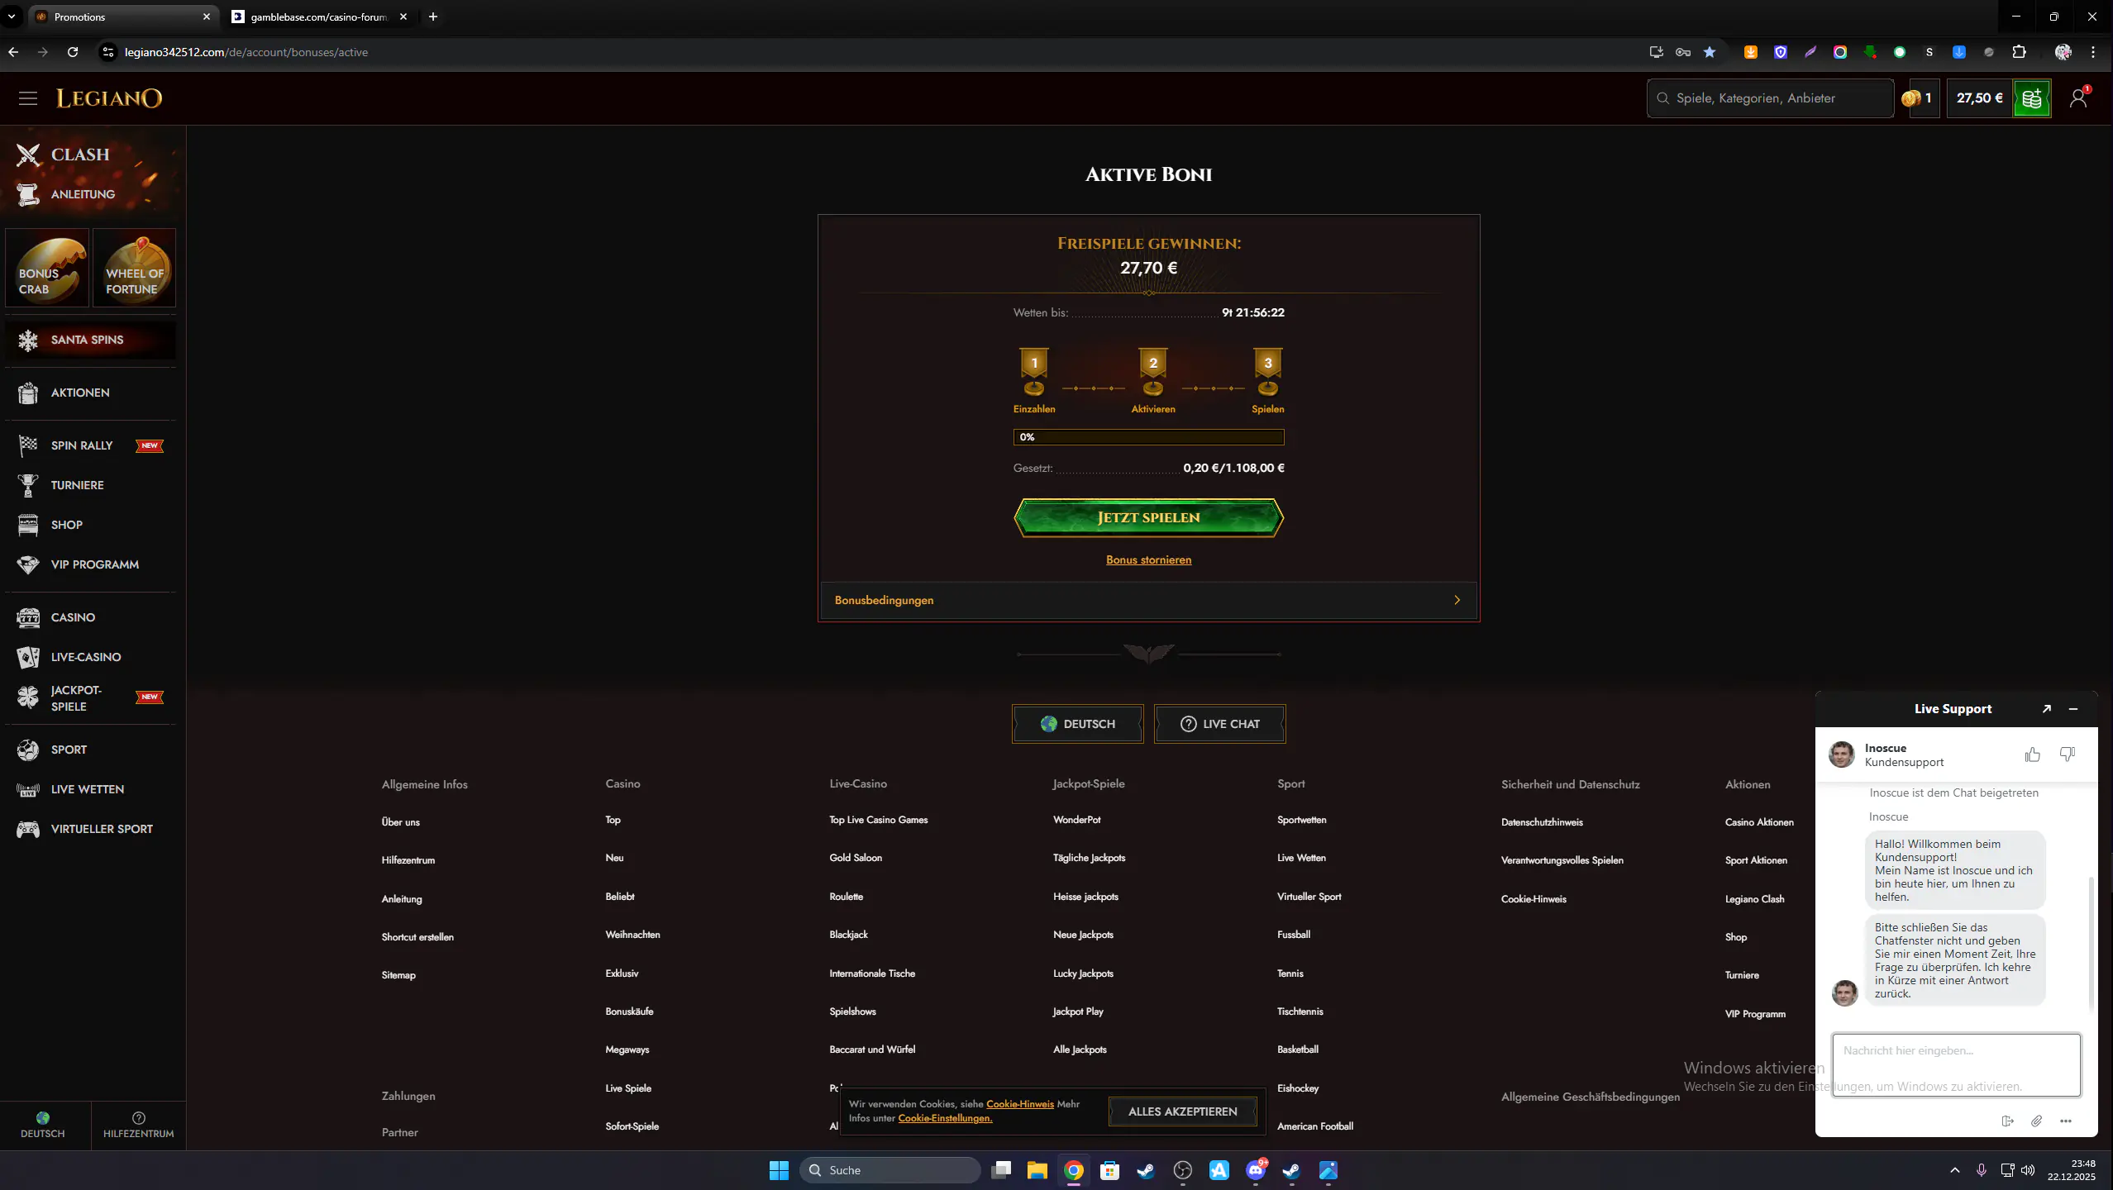Click the Legiano logo

point(109,98)
